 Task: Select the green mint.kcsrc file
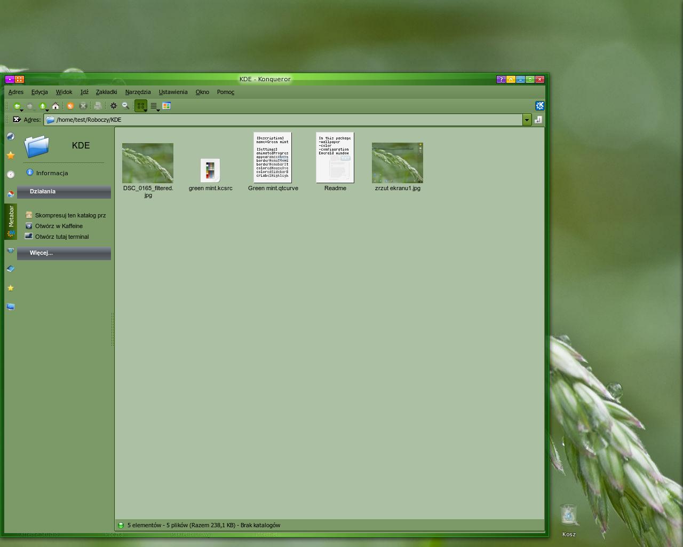(210, 170)
